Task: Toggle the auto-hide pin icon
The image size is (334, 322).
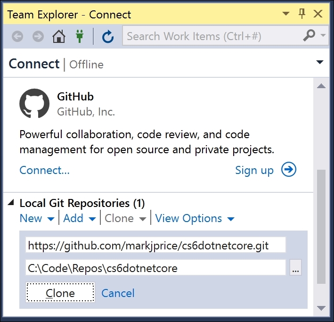Action: click(302, 14)
